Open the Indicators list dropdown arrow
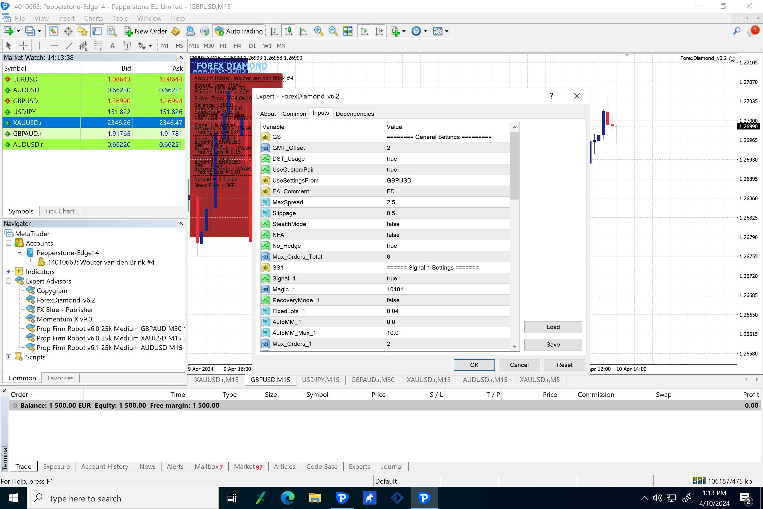The width and height of the screenshot is (763, 509). tap(404, 31)
